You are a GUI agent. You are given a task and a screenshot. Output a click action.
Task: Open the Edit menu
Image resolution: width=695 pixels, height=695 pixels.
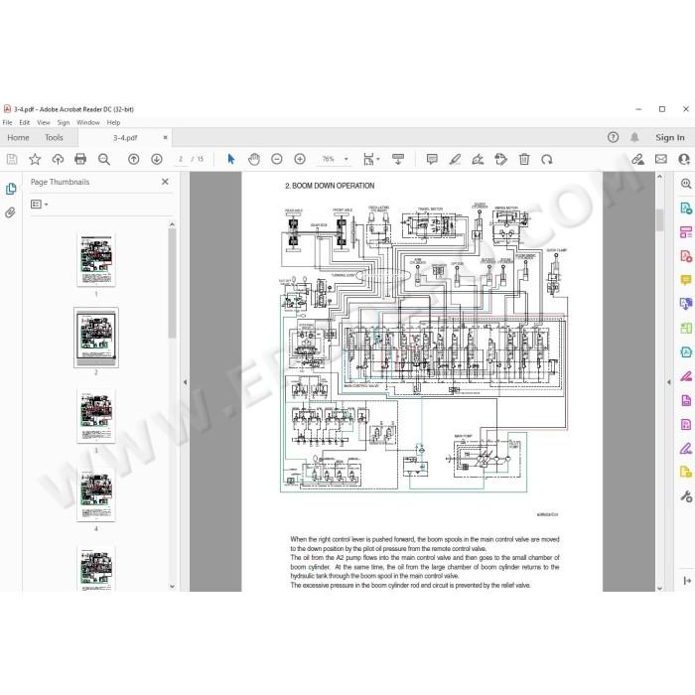pos(25,122)
